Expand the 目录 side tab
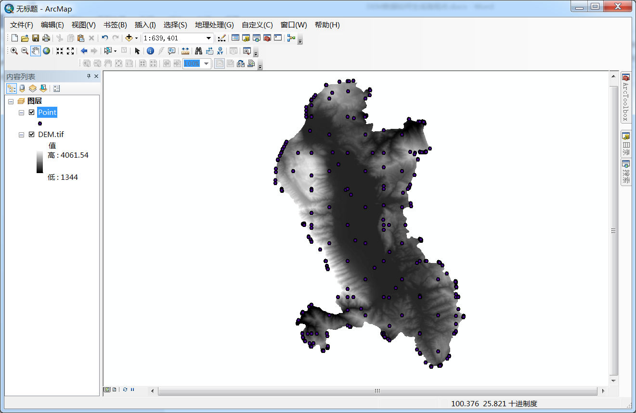This screenshot has width=636, height=413. [626, 143]
